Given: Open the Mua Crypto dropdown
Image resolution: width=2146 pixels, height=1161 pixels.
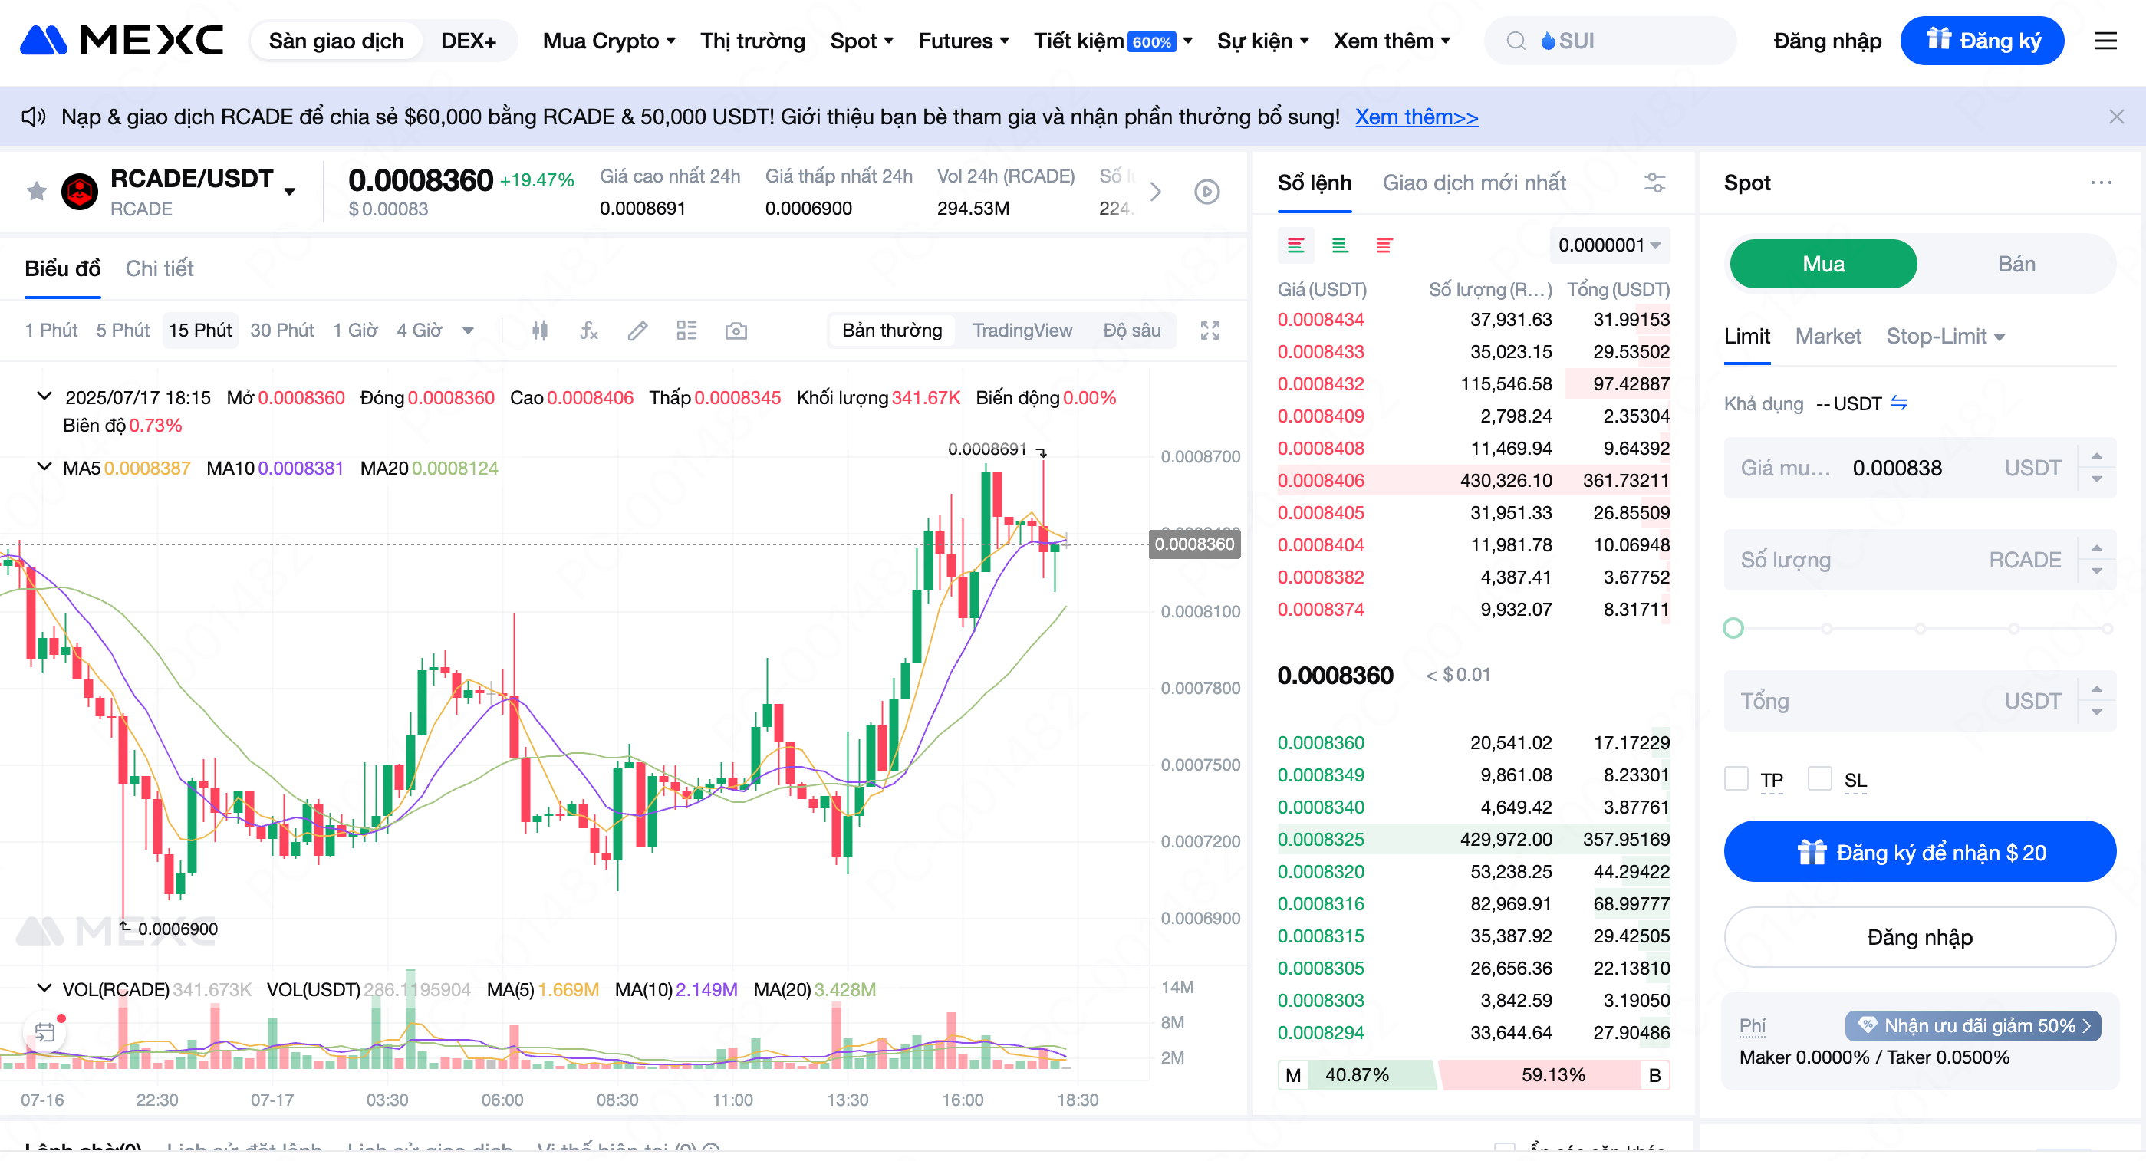Looking at the screenshot, I should tap(609, 41).
